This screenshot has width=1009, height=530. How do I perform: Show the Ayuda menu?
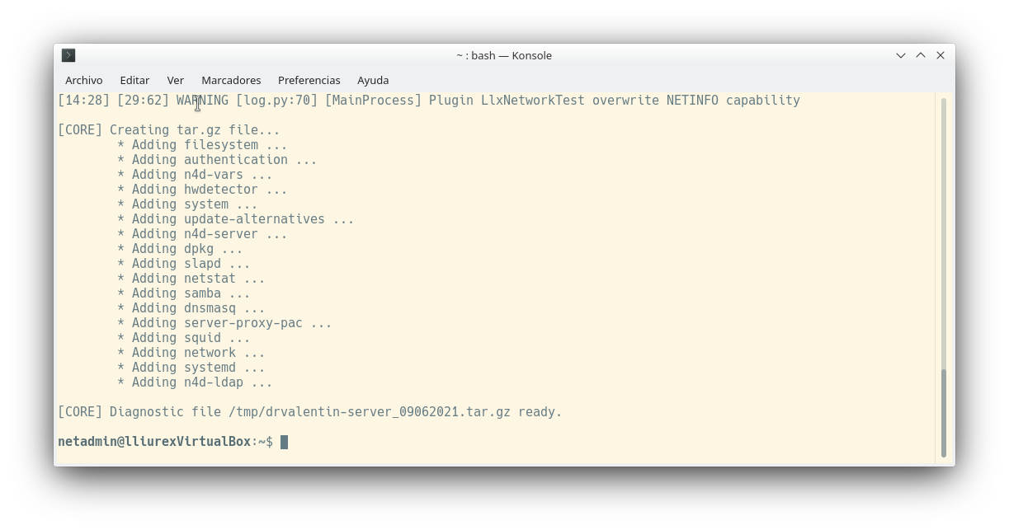click(373, 80)
